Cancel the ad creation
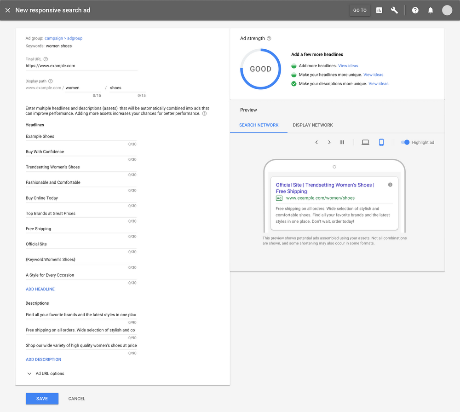This screenshot has width=460, height=412. 76,399
